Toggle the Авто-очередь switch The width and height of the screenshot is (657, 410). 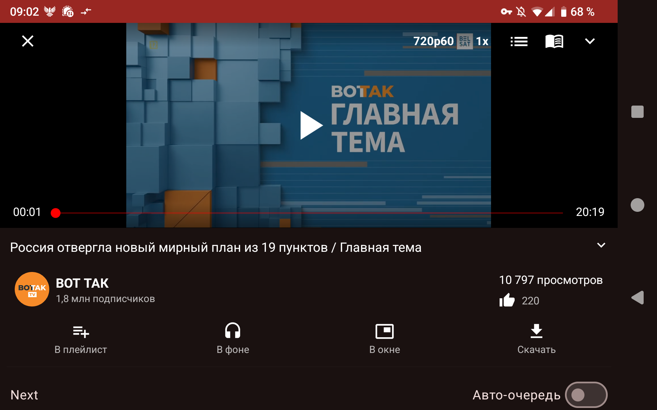click(585, 395)
